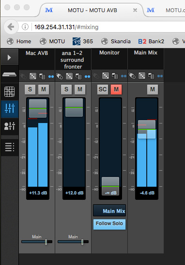Click the Mac AVB channel name
The image size is (185, 265).
[x=37, y=53]
